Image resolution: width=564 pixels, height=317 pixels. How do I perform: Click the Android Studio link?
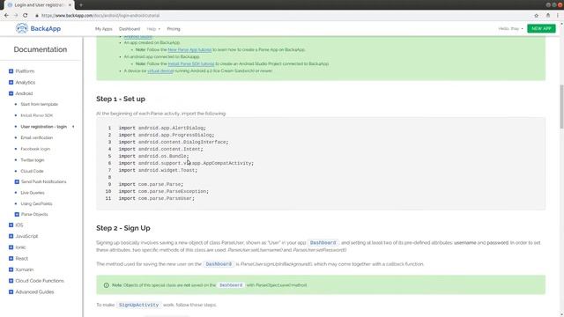click(138, 37)
